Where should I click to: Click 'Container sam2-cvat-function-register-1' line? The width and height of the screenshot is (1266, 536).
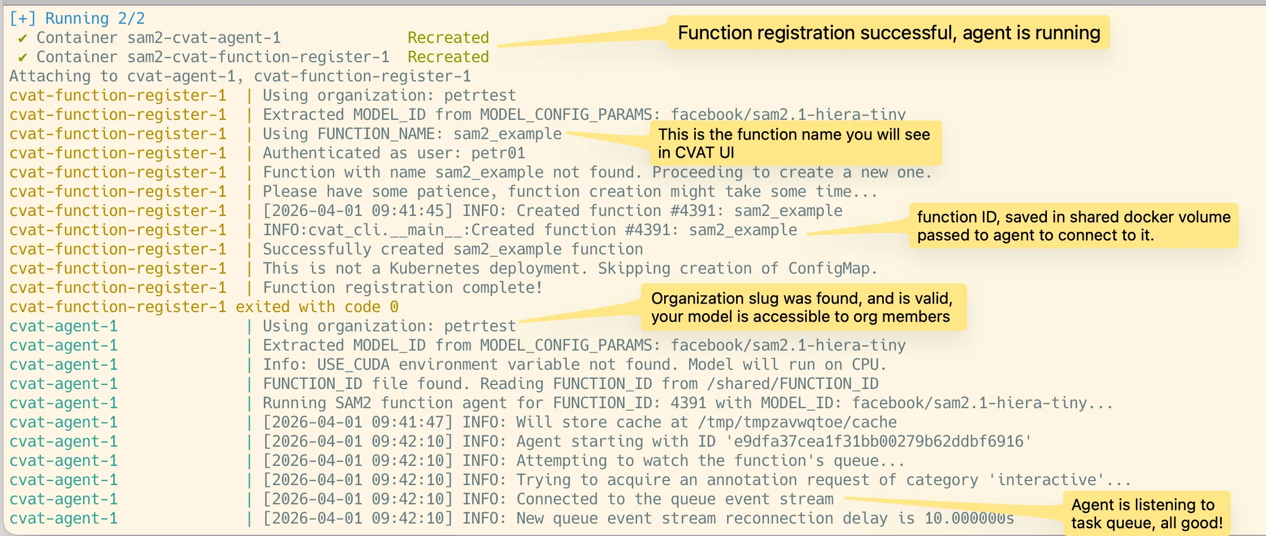(x=213, y=57)
